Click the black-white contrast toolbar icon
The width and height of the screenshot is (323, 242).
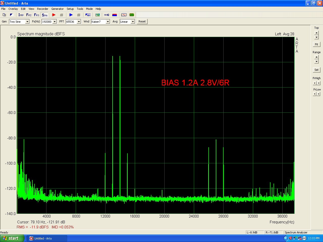click(11, 15)
